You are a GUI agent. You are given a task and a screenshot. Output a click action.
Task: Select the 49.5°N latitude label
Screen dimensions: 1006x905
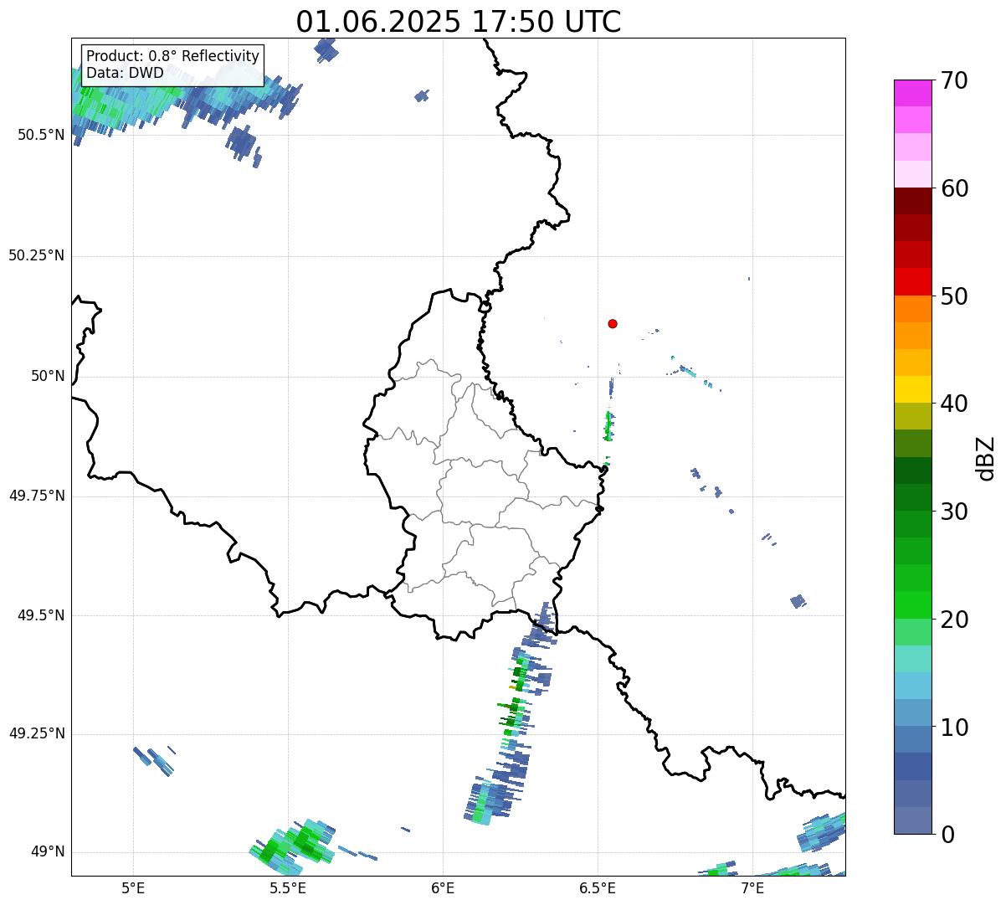click(41, 615)
